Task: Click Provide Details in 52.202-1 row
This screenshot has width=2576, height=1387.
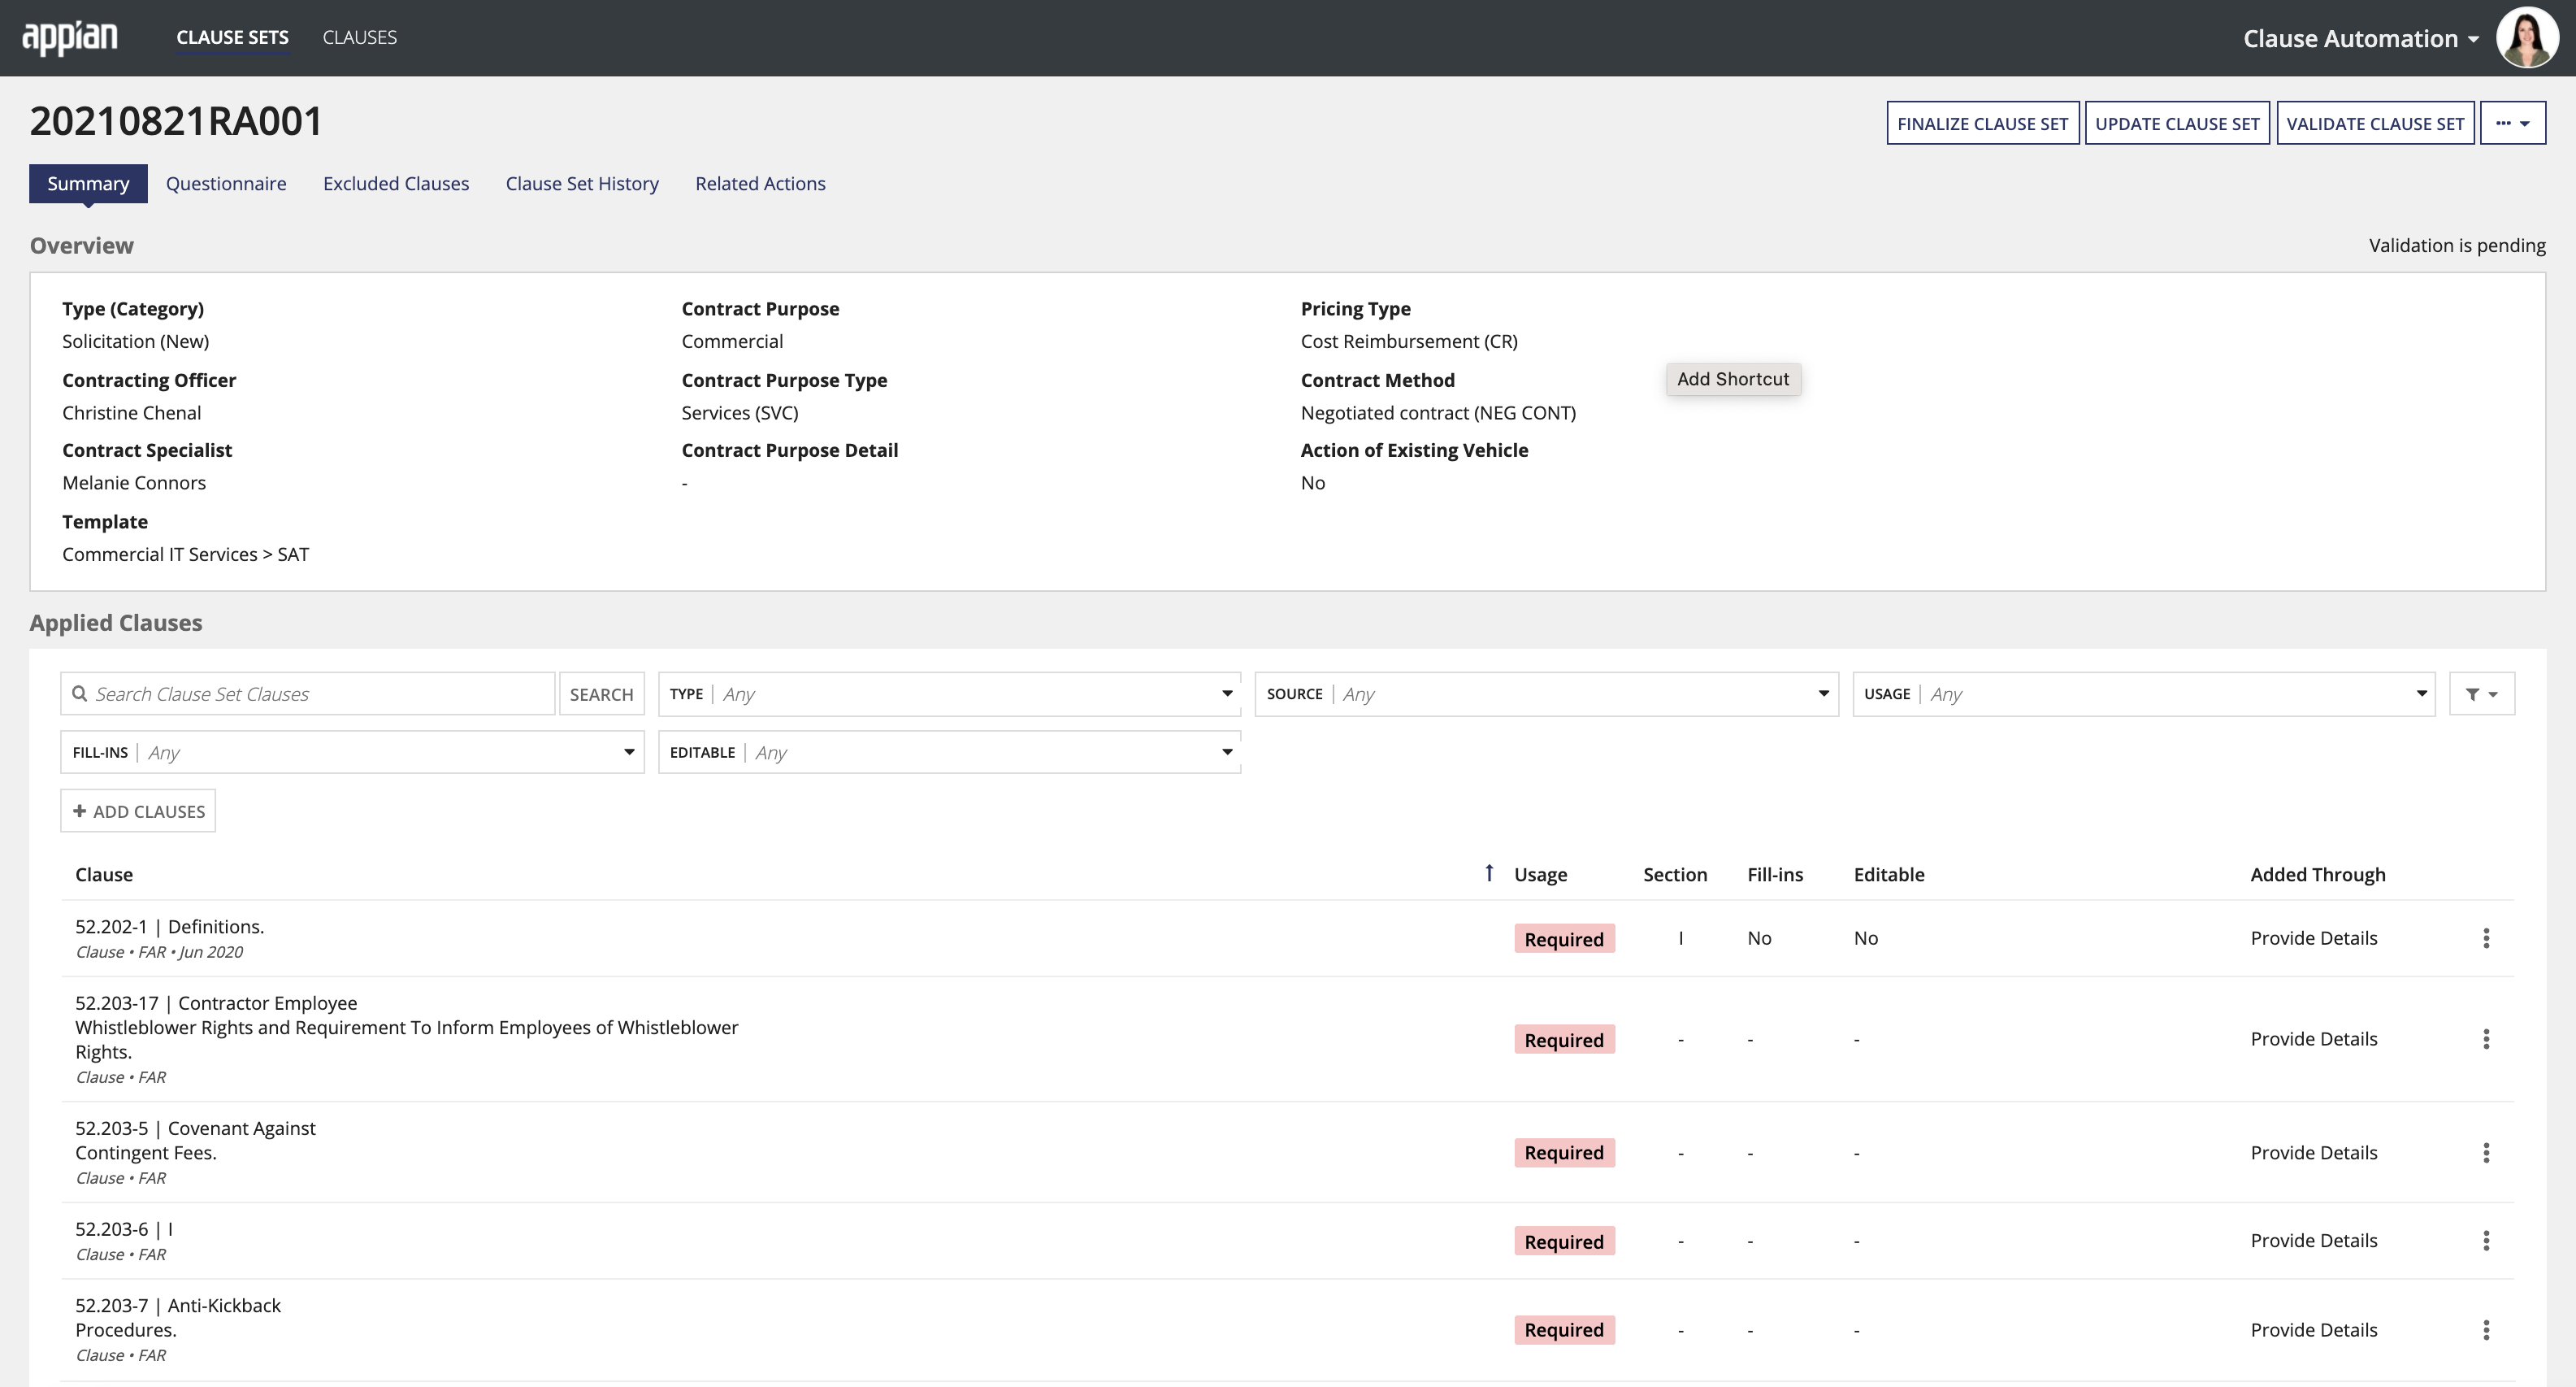Action: pos(2313,937)
